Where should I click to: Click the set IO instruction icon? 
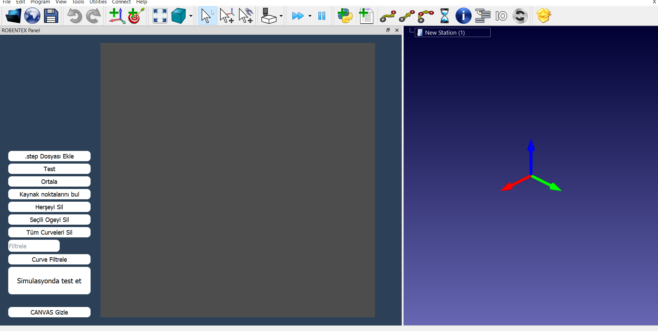pos(501,16)
